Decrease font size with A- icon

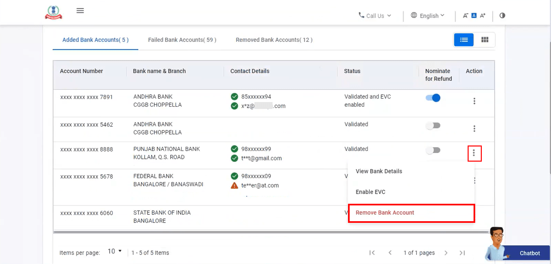coord(465,15)
